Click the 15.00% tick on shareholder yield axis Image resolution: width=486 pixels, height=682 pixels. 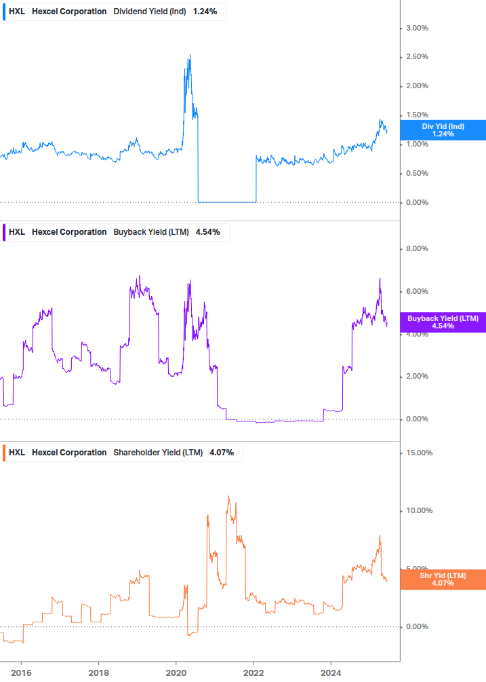pos(419,453)
